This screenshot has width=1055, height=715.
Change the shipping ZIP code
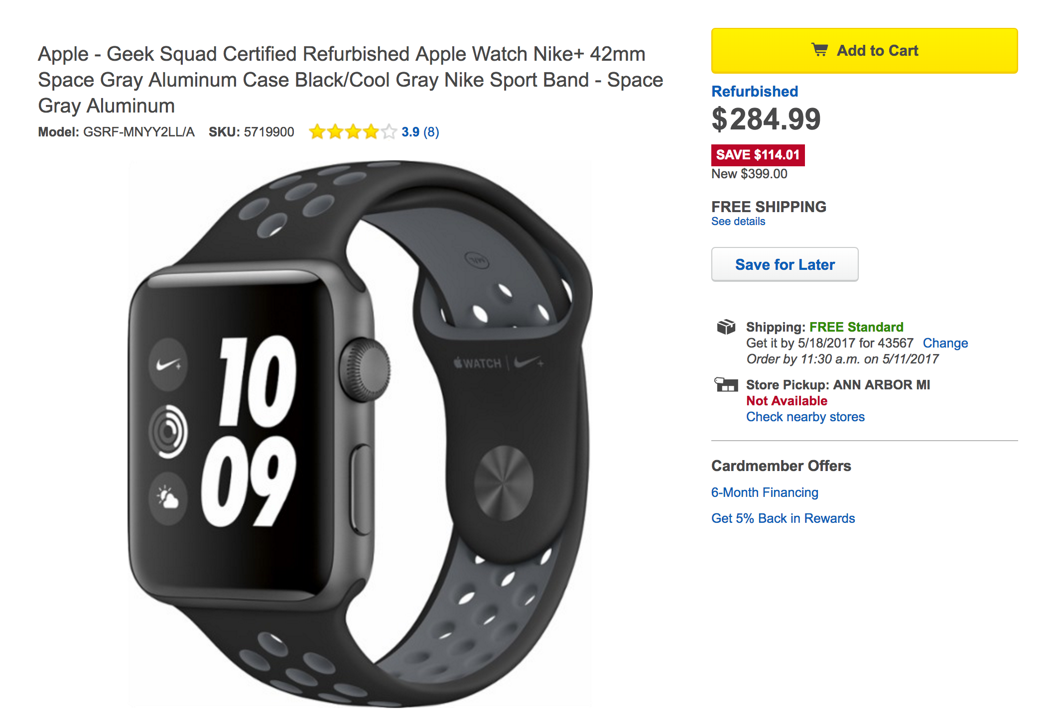pos(945,343)
